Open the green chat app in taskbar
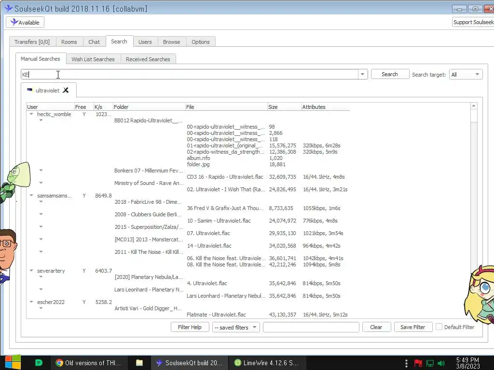This screenshot has height=370, width=494. (39, 363)
